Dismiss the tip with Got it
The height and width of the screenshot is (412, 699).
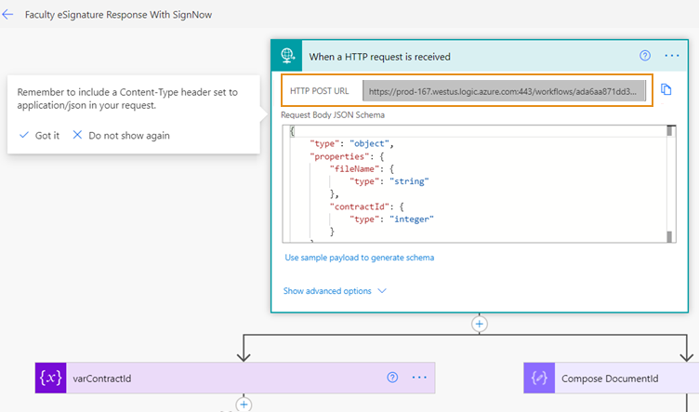(x=39, y=135)
